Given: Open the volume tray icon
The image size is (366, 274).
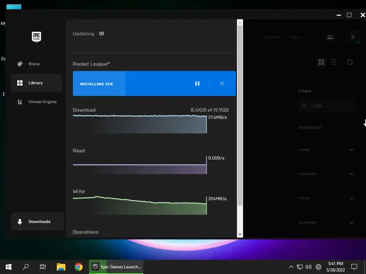Looking at the screenshot, I should 308,267.
